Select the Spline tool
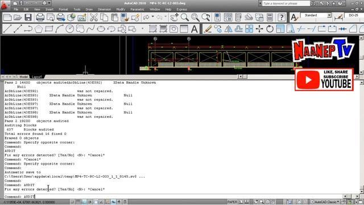This screenshot has height=205, width=364. [x=90, y=29]
